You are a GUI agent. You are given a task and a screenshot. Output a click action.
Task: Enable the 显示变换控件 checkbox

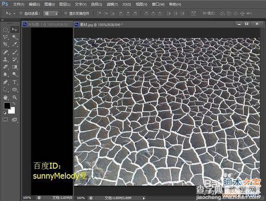tap(65, 13)
